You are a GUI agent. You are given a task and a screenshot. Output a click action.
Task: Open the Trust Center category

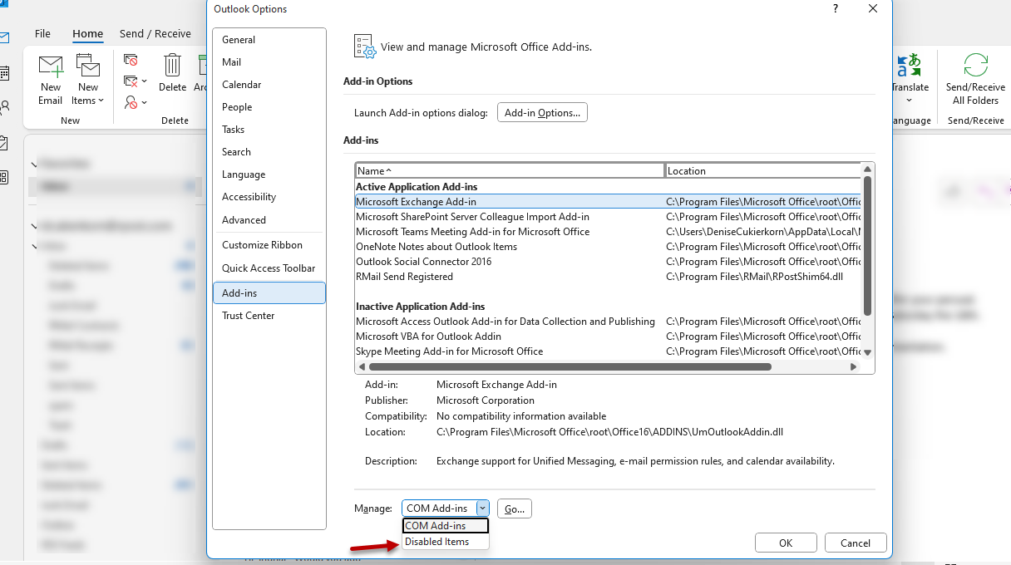[x=248, y=316]
